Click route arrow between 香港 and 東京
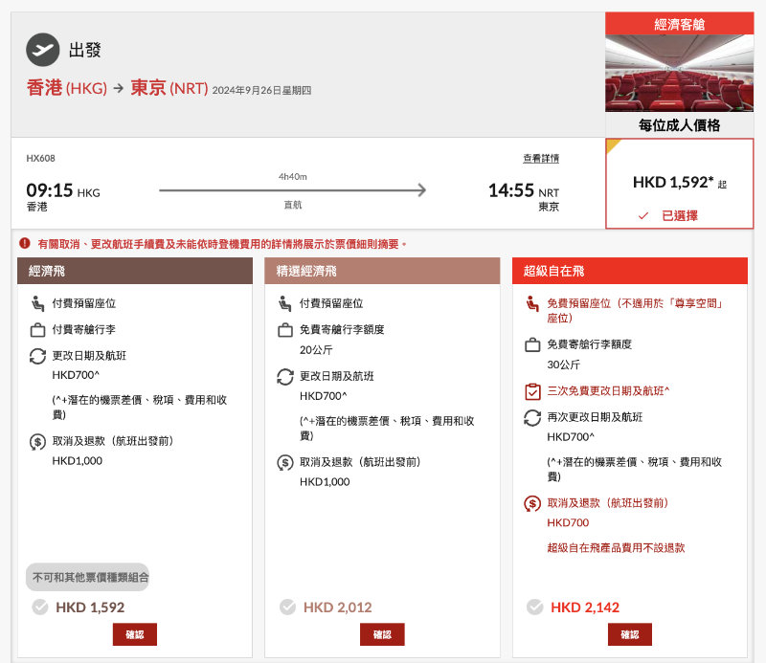This screenshot has width=766, height=663. [118, 88]
